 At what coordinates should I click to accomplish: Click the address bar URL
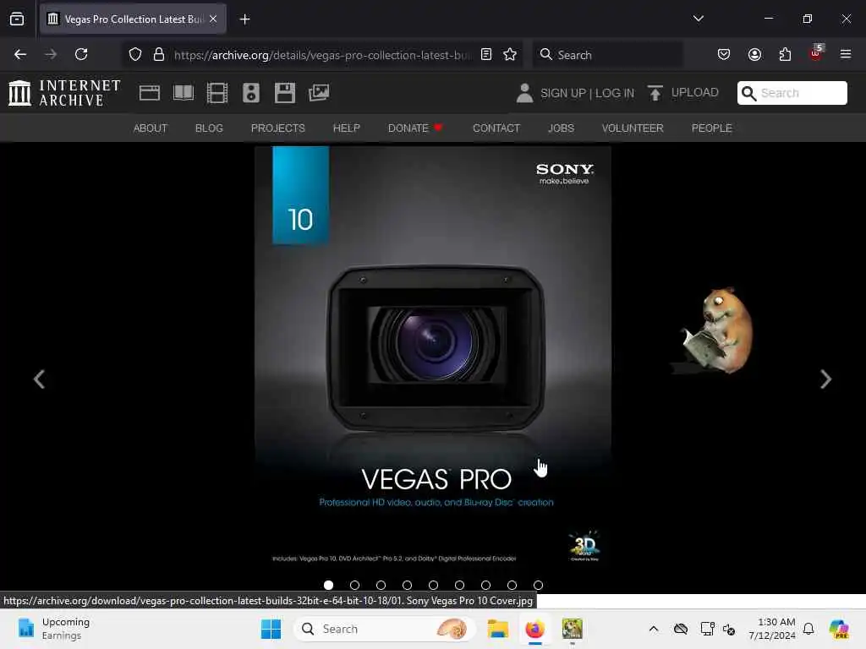click(323, 55)
